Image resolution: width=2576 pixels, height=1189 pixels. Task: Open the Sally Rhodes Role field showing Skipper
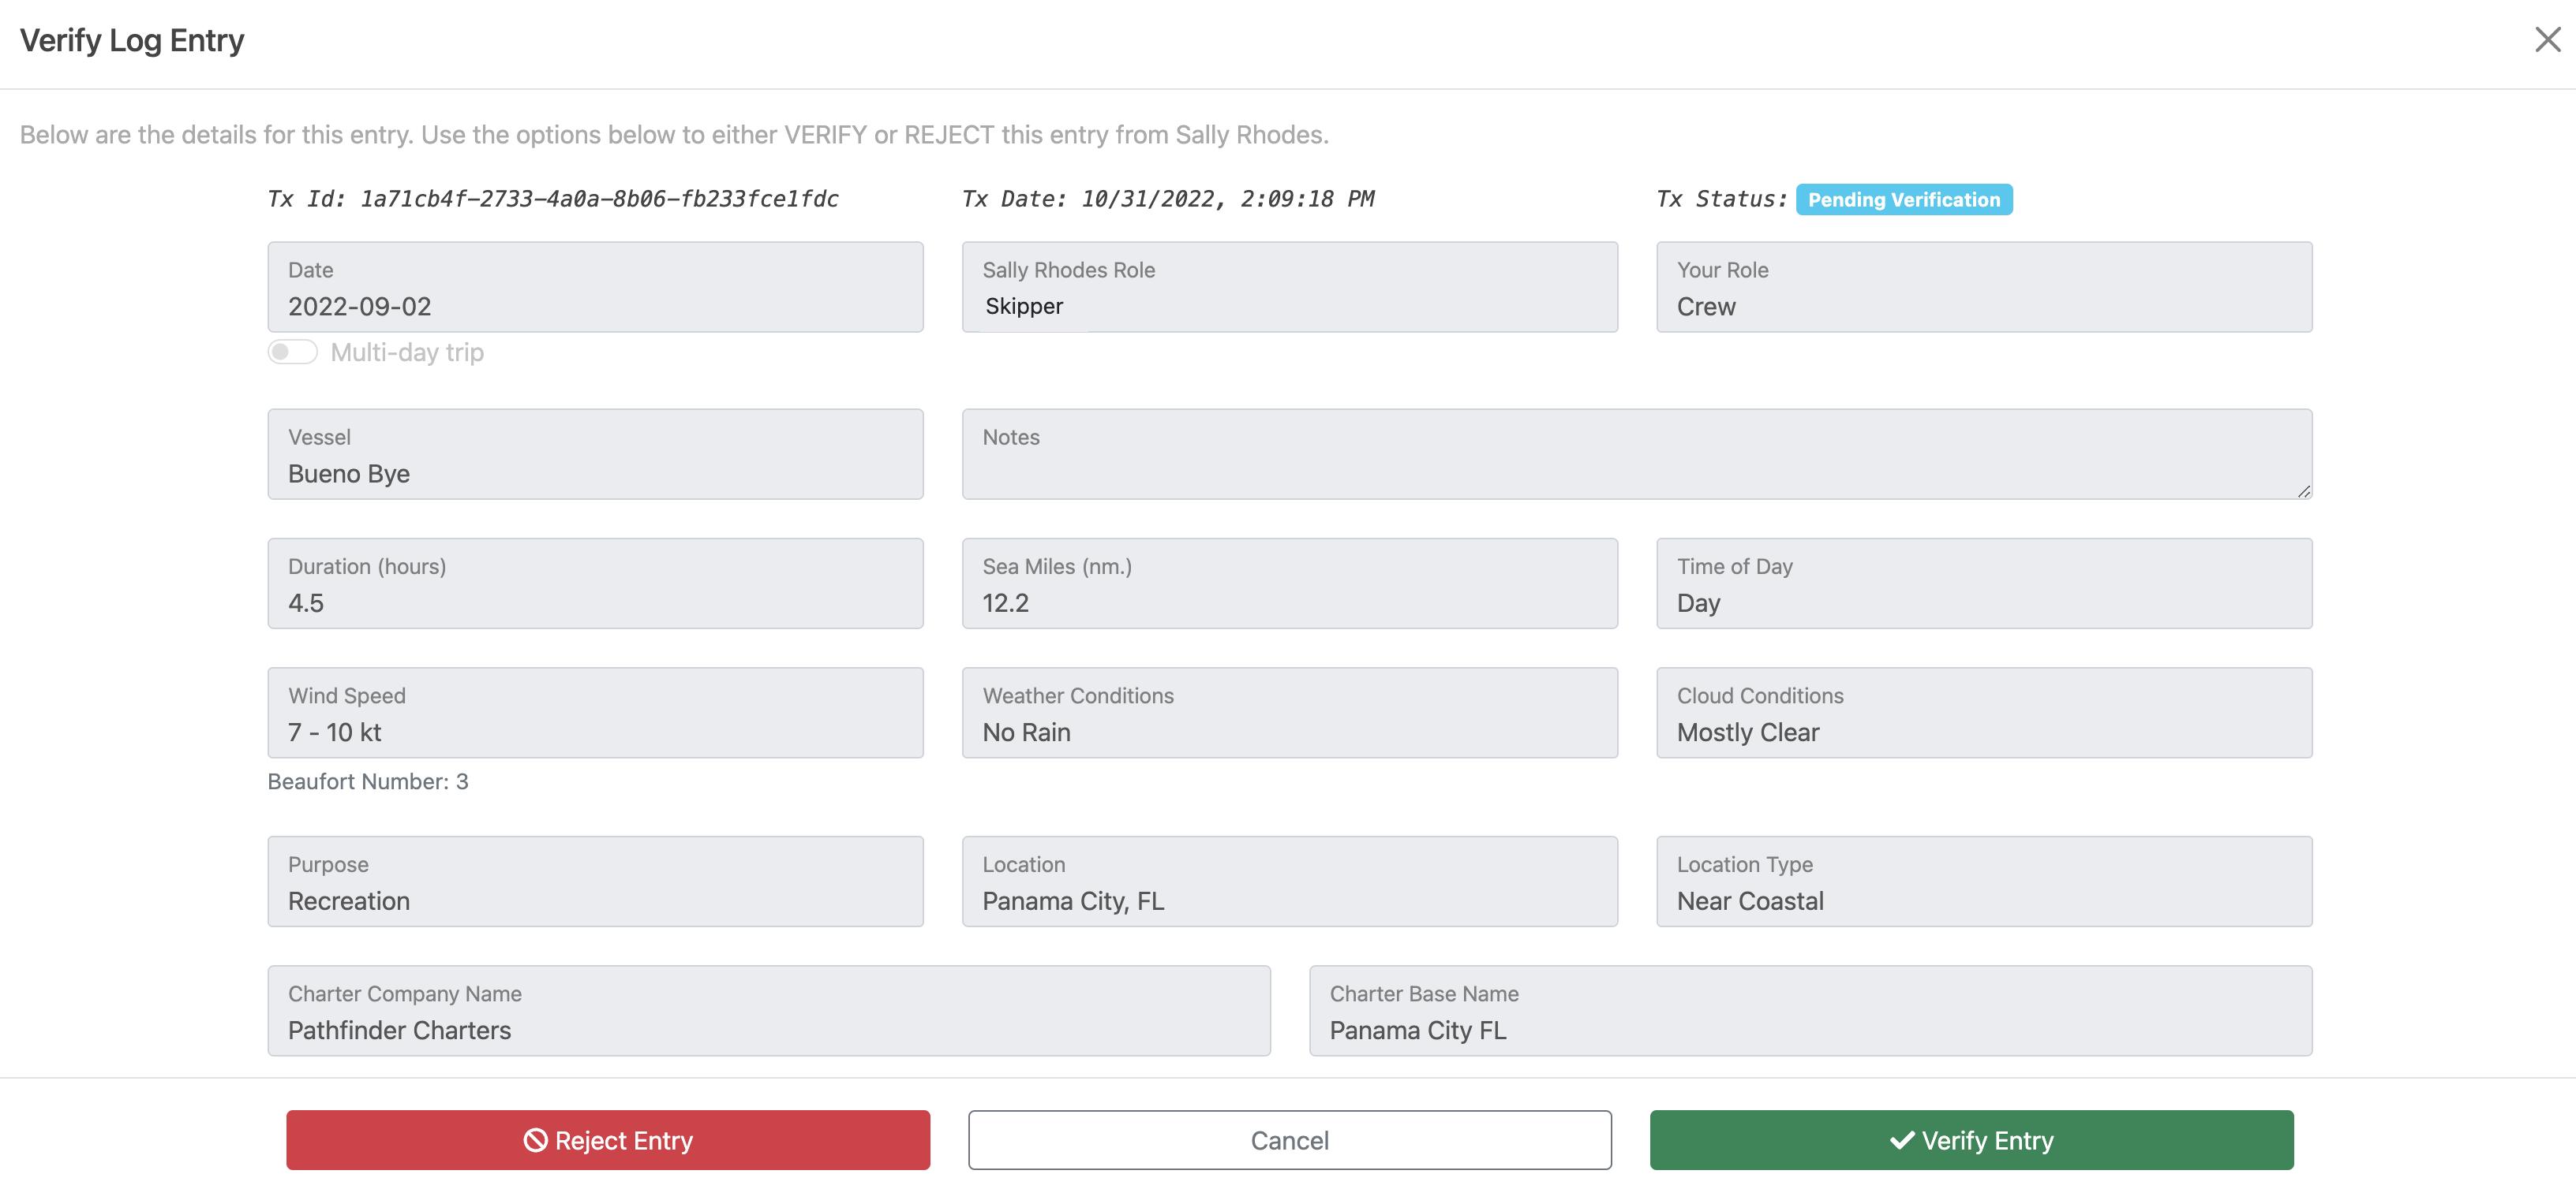click(x=1289, y=287)
